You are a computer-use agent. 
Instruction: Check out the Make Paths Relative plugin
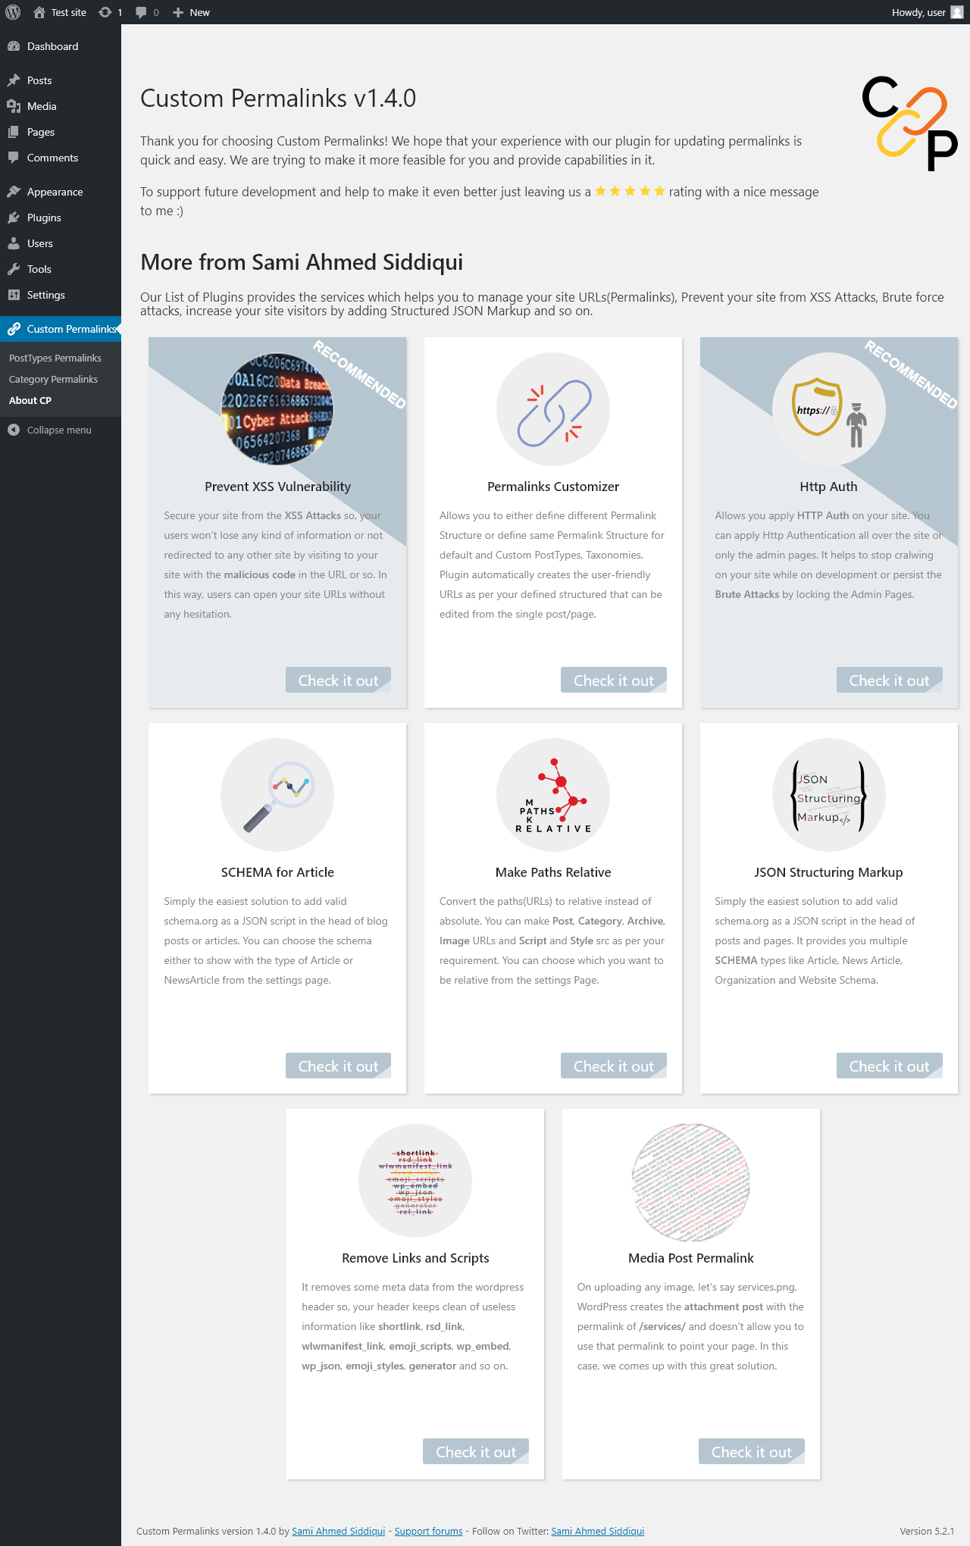(x=614, y=1066)
